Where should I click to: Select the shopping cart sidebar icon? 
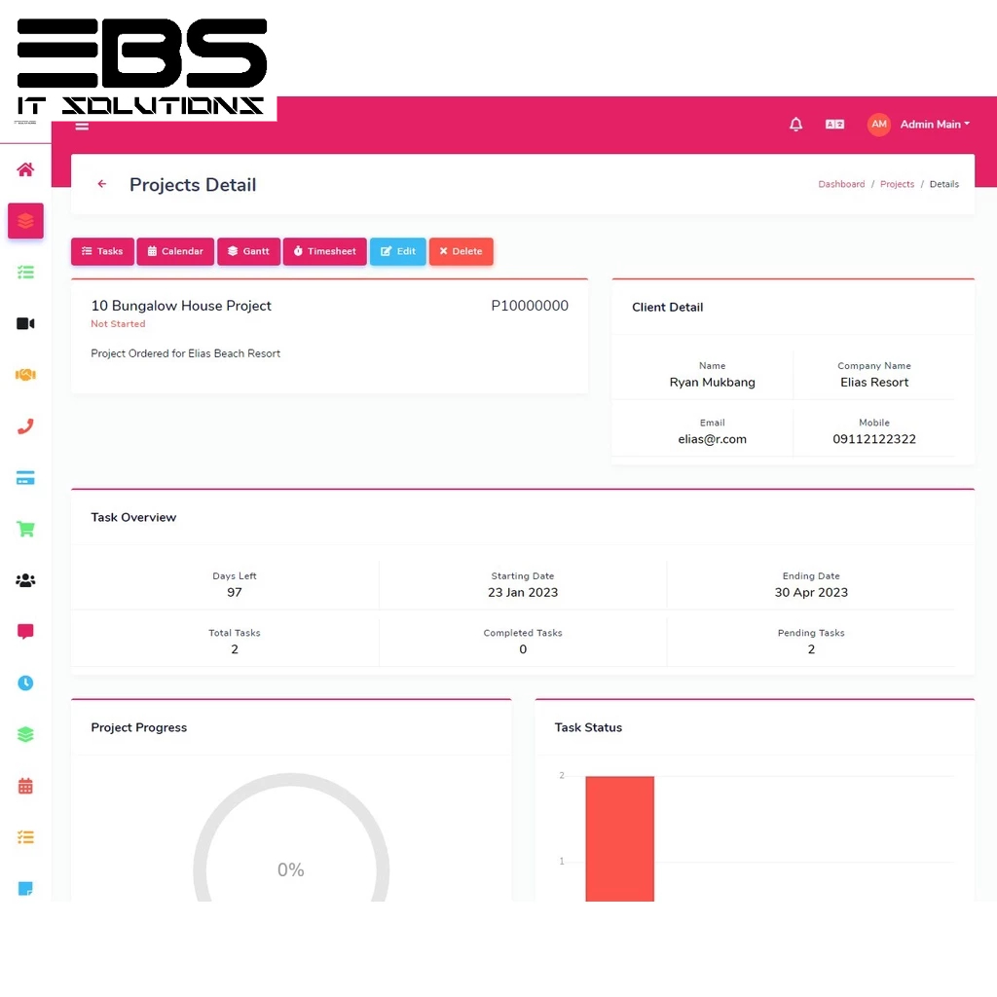25,530
